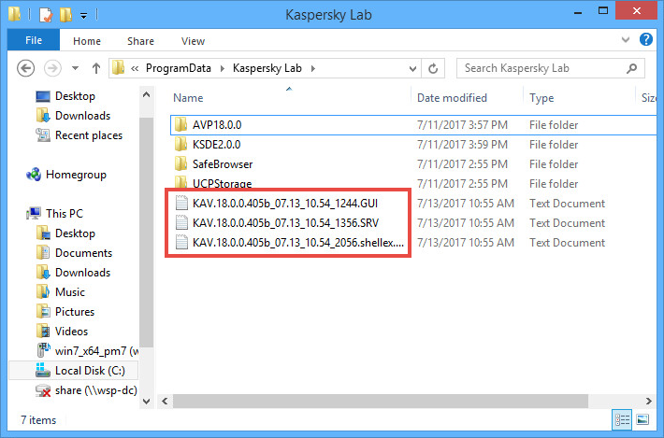Image resolution: width=664 pixels, height=438 pixels.
Task: Open the Explorer Help icon
Action: point(646,39)
